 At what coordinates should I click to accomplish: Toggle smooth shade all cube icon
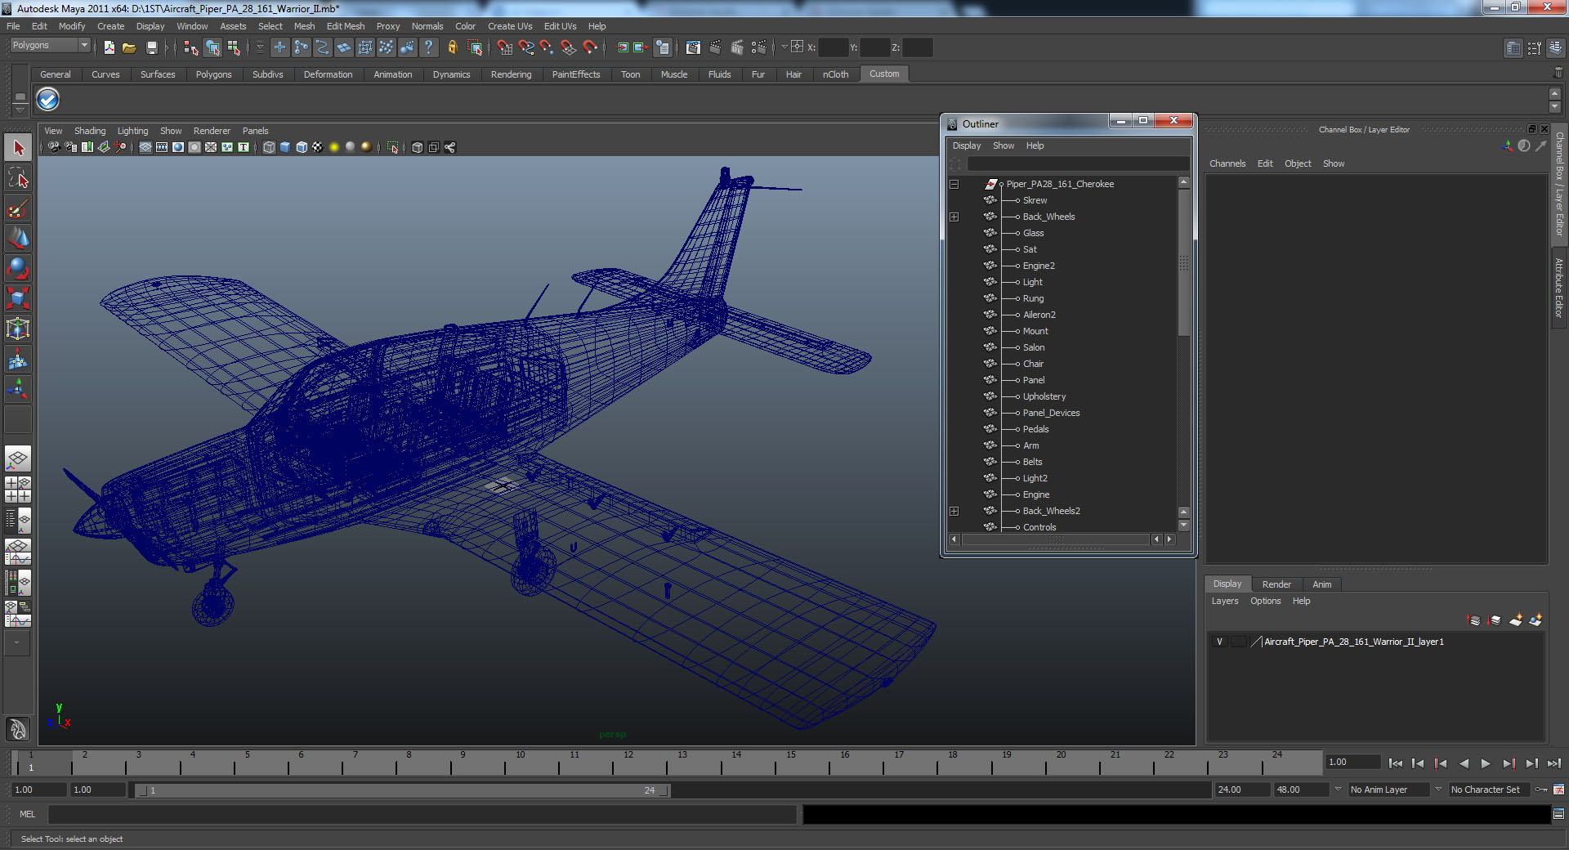[x=285, y=147]
